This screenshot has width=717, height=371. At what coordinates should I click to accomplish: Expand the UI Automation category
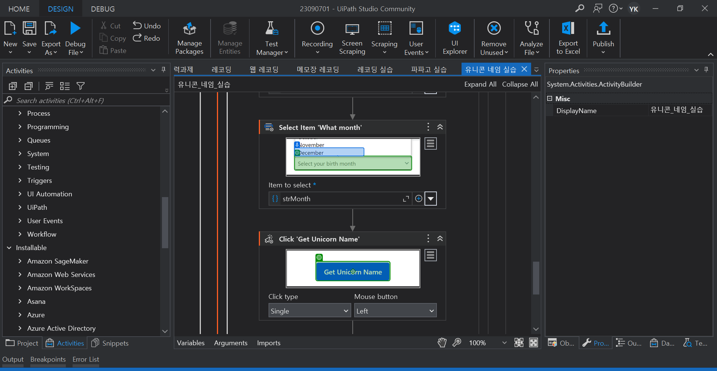pos(20,194)
